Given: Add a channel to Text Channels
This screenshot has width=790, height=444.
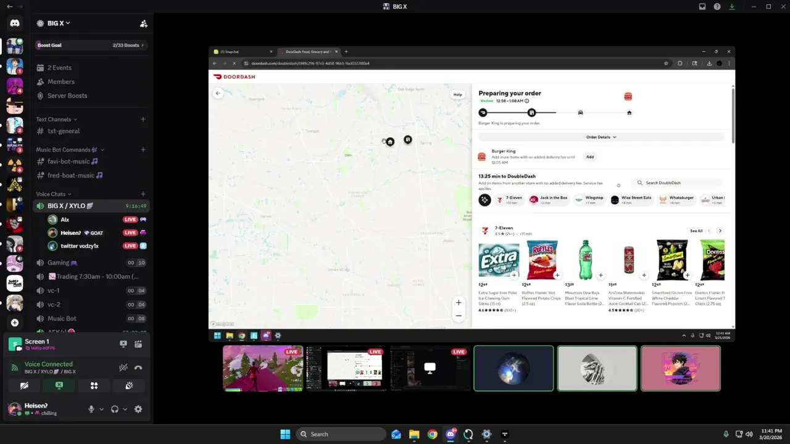Looking at the screenshot, I should click(x=143, y=119).
